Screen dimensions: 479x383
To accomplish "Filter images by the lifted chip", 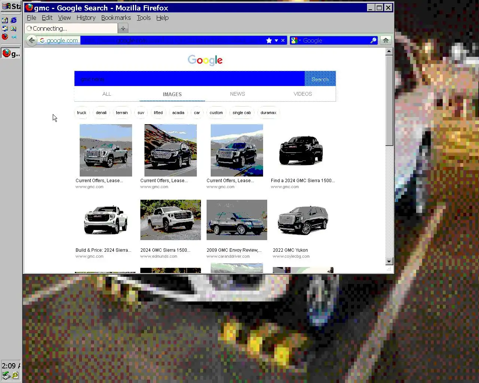I will tap(158, 113).
